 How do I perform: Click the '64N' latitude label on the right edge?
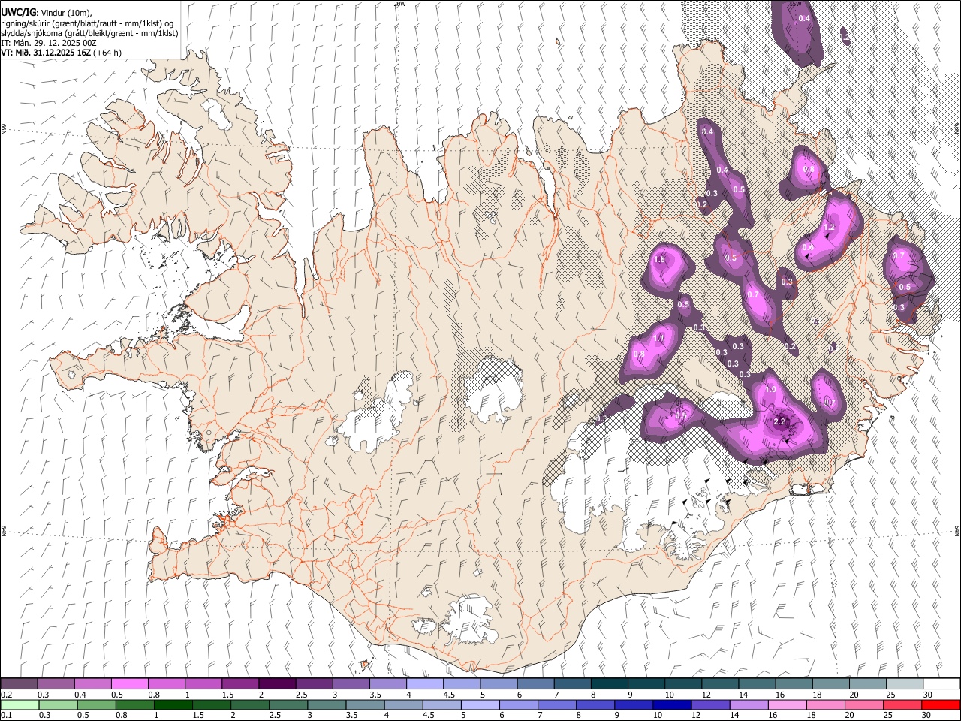[x=957, y=530]
